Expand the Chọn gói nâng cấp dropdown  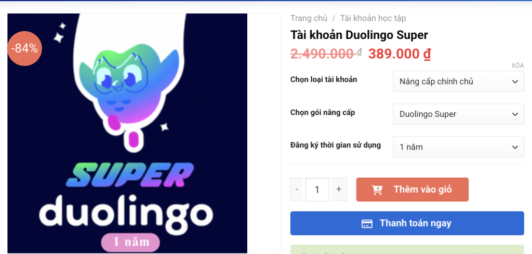click(x=458, y=114)
